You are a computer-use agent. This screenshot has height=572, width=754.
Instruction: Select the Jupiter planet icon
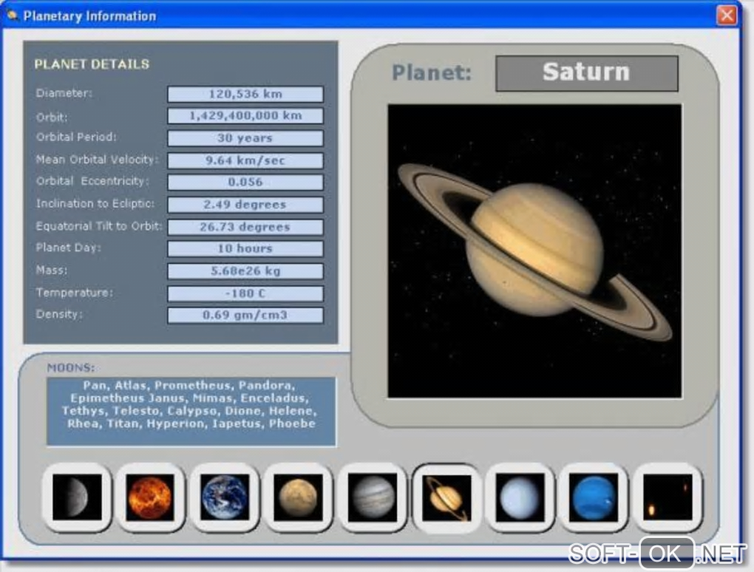point(372,497)
